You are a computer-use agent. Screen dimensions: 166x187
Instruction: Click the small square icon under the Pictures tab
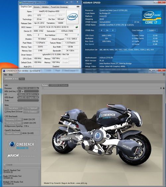pos(43,88)
